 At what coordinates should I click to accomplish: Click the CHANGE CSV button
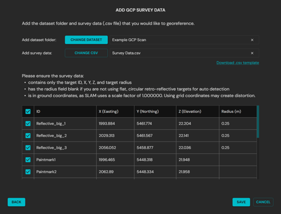[86, 53]
